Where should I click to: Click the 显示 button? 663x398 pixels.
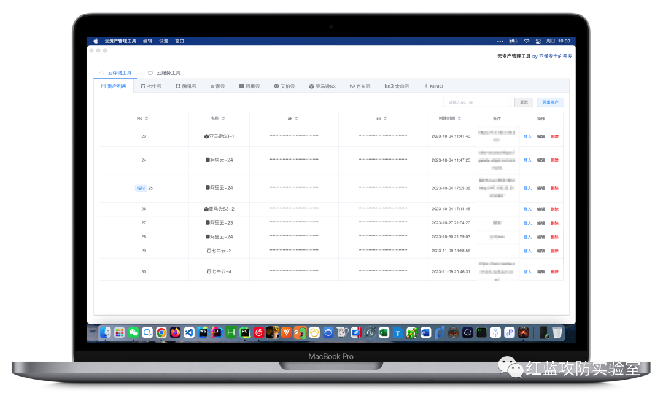click(x=524, y=103)
